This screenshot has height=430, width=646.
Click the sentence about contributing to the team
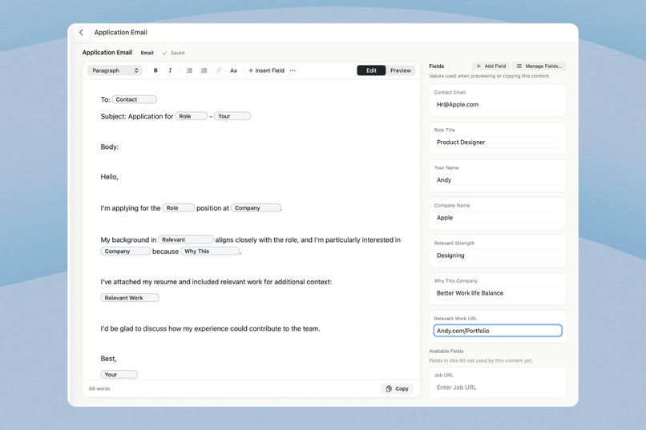coord(211,329)
